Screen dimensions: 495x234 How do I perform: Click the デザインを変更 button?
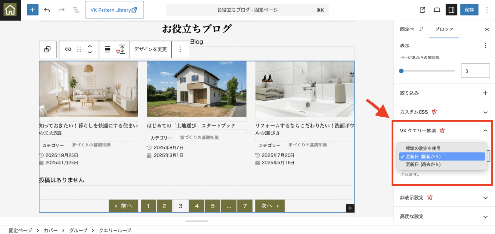(150, 49)
